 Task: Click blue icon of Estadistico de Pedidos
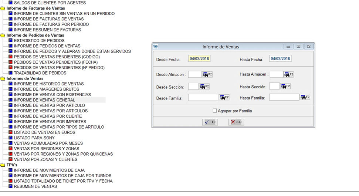tap(11, 41)
